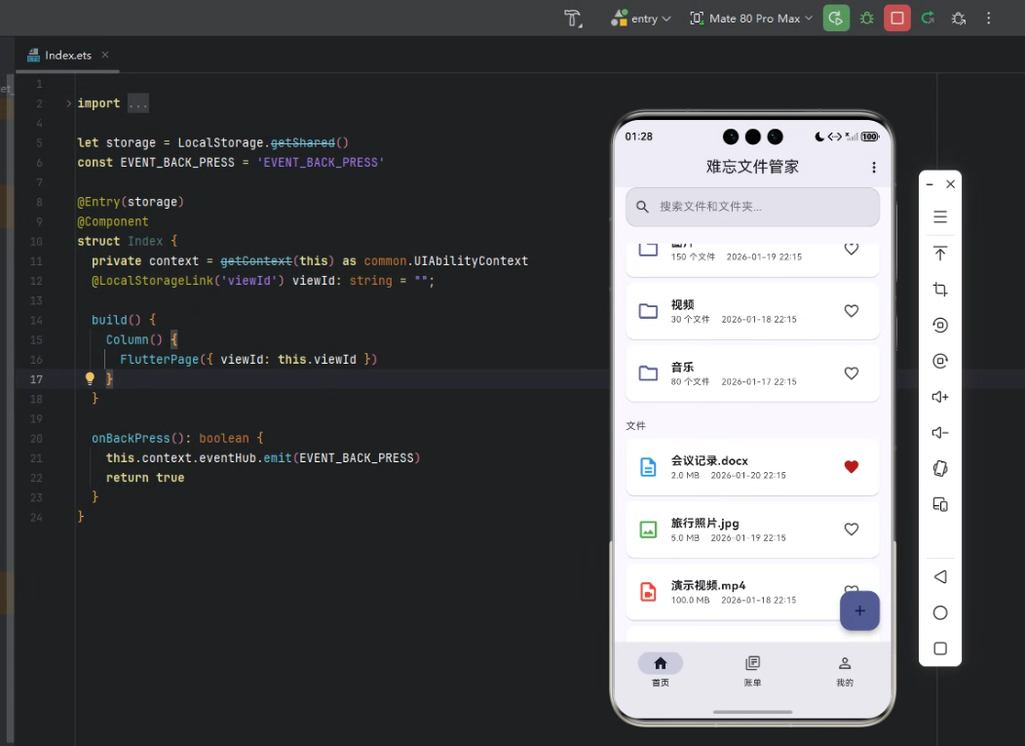Click the deprecated getContext call on line 11
This screenshot has height=746, width=1025.
point(256,260)
